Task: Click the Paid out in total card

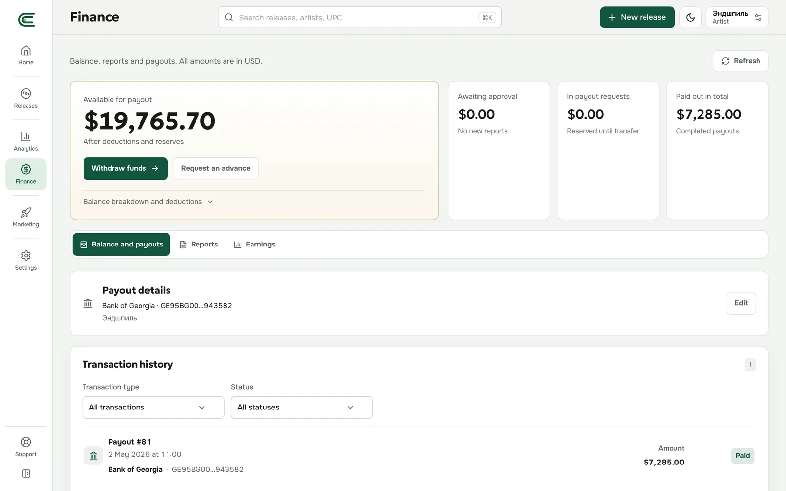Action: (717, 151)
